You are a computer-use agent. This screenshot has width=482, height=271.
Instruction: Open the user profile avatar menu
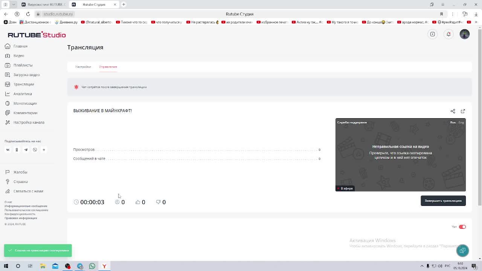[x=465, y=34]
